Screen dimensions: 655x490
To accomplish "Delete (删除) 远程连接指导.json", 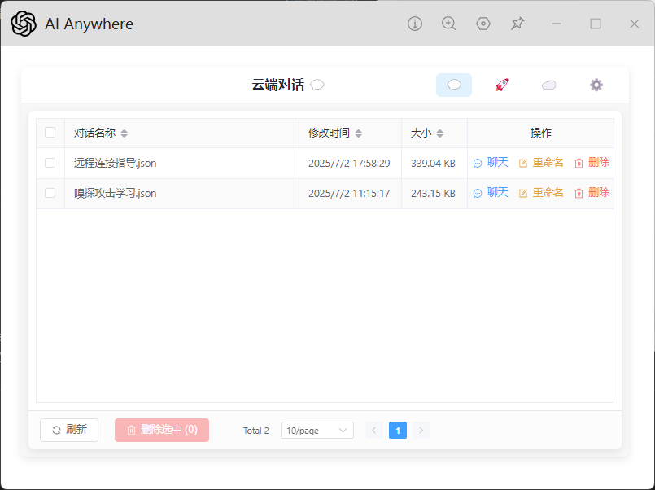I will tap(592, 163).
